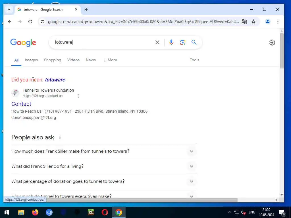Screen dimensions: 291x218
Task: Show hidden system tray icons
Action: pos(230,212)
